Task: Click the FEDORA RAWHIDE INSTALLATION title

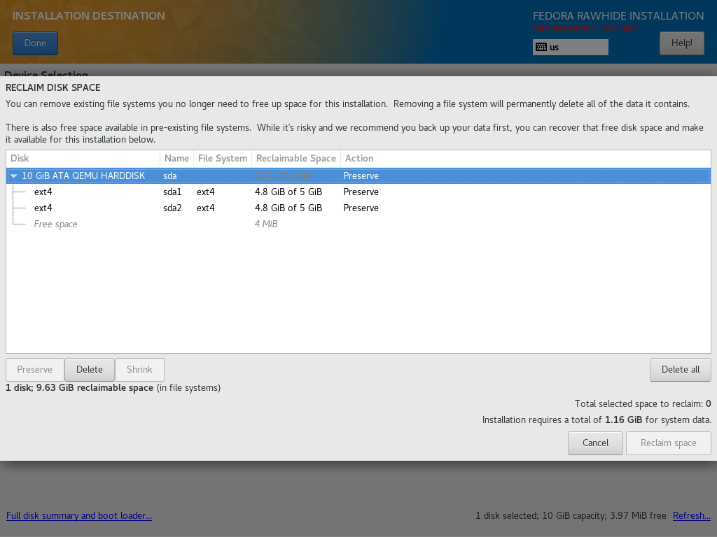Action: (x=618, y=16)
